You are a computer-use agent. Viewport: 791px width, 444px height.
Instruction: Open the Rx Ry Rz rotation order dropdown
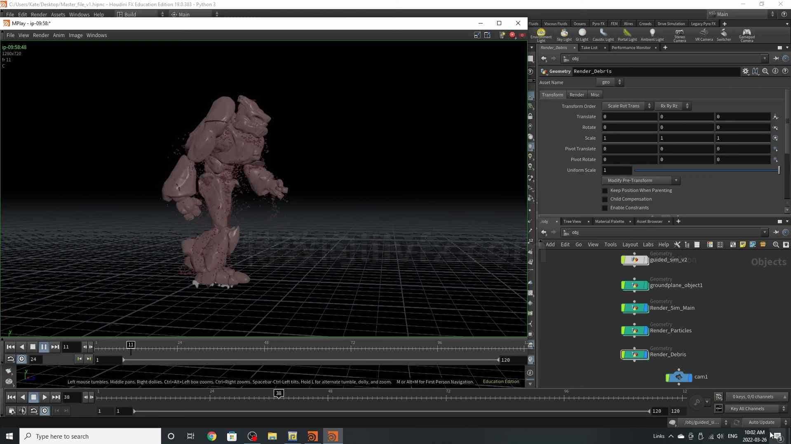[673, 106]
